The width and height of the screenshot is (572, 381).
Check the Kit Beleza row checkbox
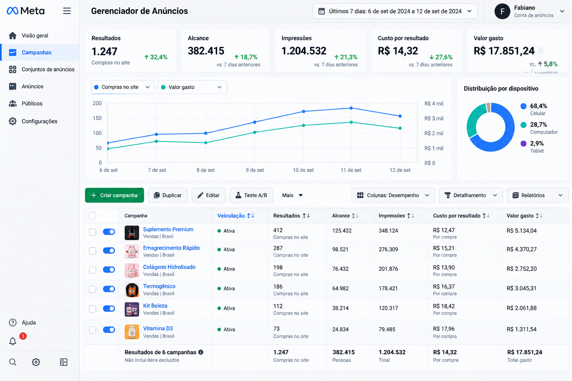pyautogui.click(x=93, y=309)
